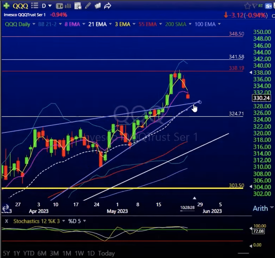The height and width of the screenshot is (258, 275).
Task: Select the Today time range
Action: coord(106,253)
